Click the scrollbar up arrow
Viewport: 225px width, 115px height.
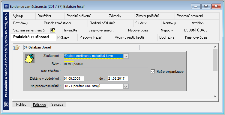coord(215,47)
